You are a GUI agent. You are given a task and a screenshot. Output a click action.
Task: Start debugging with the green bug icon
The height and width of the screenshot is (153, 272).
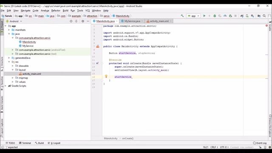tap(215, 16)
